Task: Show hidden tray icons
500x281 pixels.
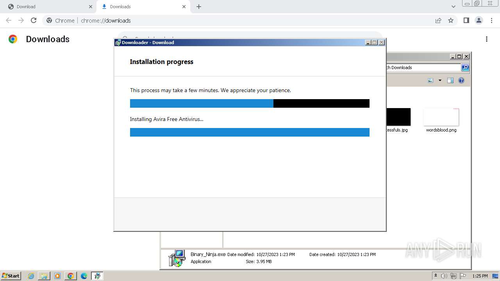Action: coord(436,276)
